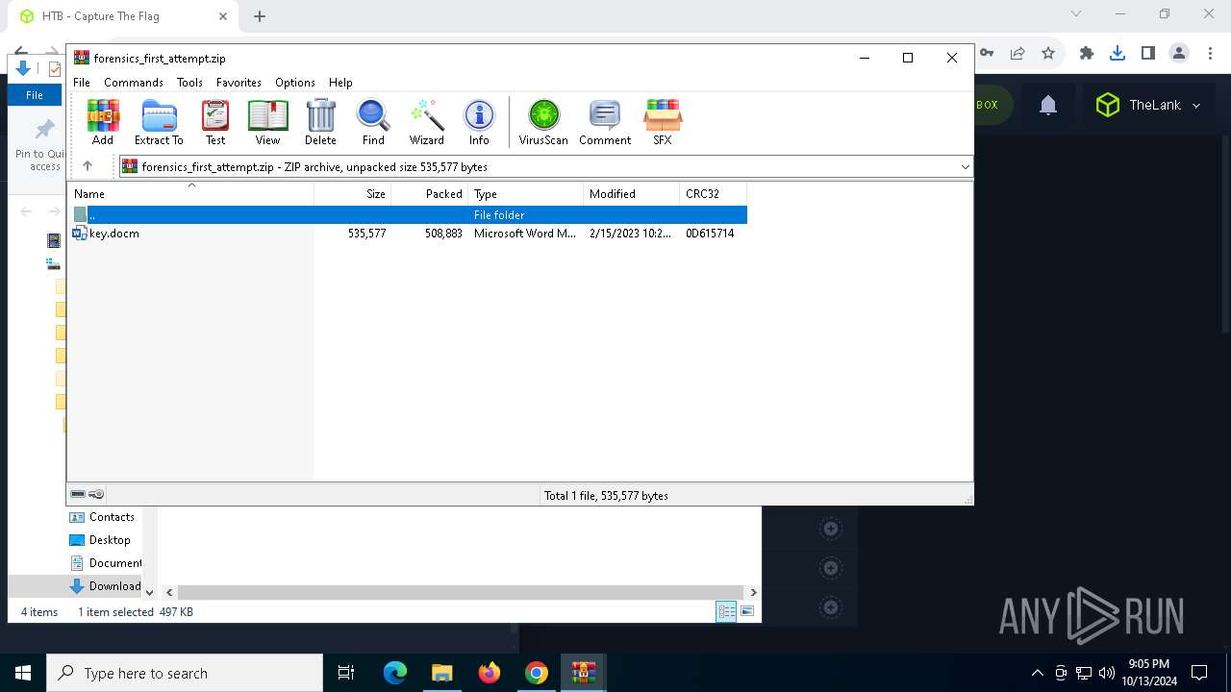Open File Explorer from taskbar
Screen dimensions: 1231x692
[442, 673]
